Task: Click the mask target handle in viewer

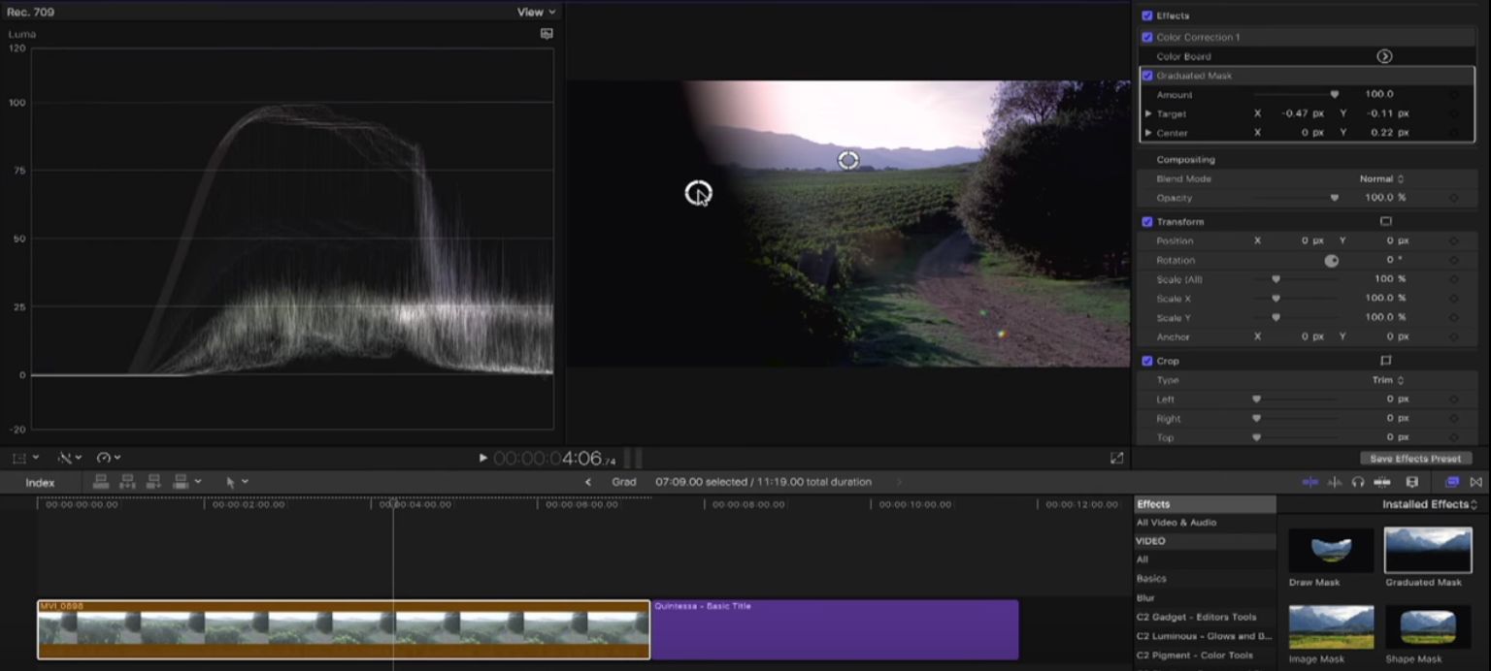Action: [698, 193]
